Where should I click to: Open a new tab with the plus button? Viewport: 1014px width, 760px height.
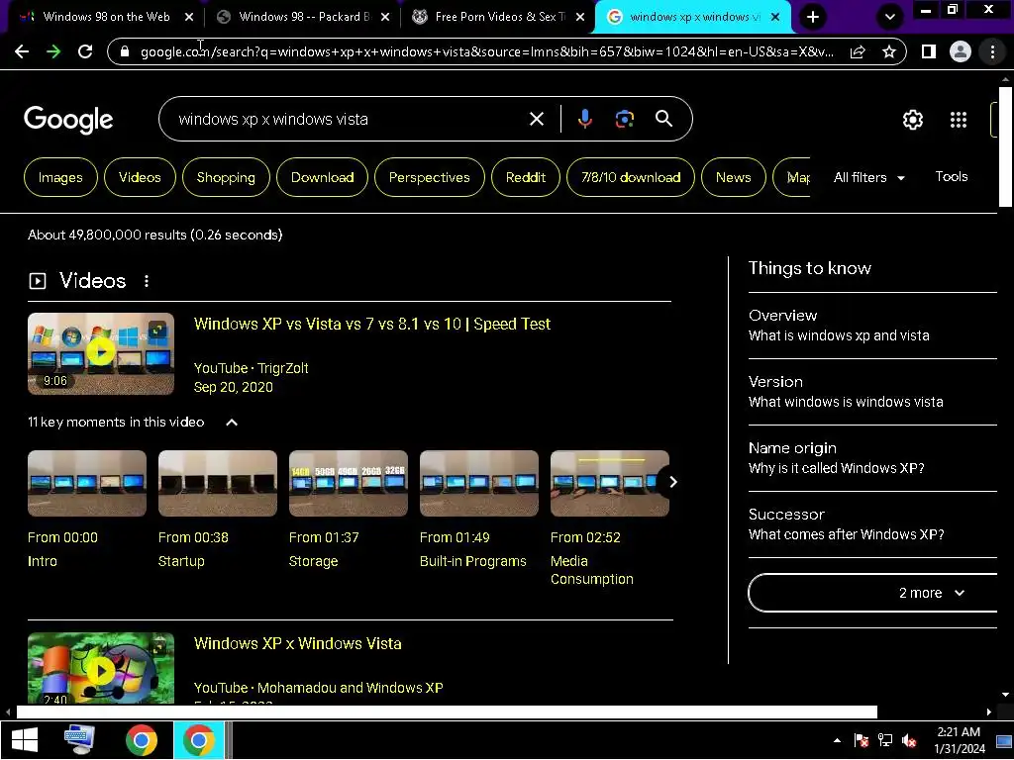[813, 17]
